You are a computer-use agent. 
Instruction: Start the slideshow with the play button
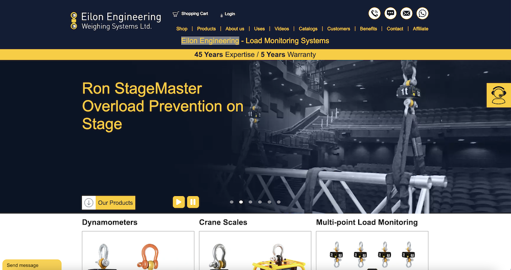click(178, 202)
